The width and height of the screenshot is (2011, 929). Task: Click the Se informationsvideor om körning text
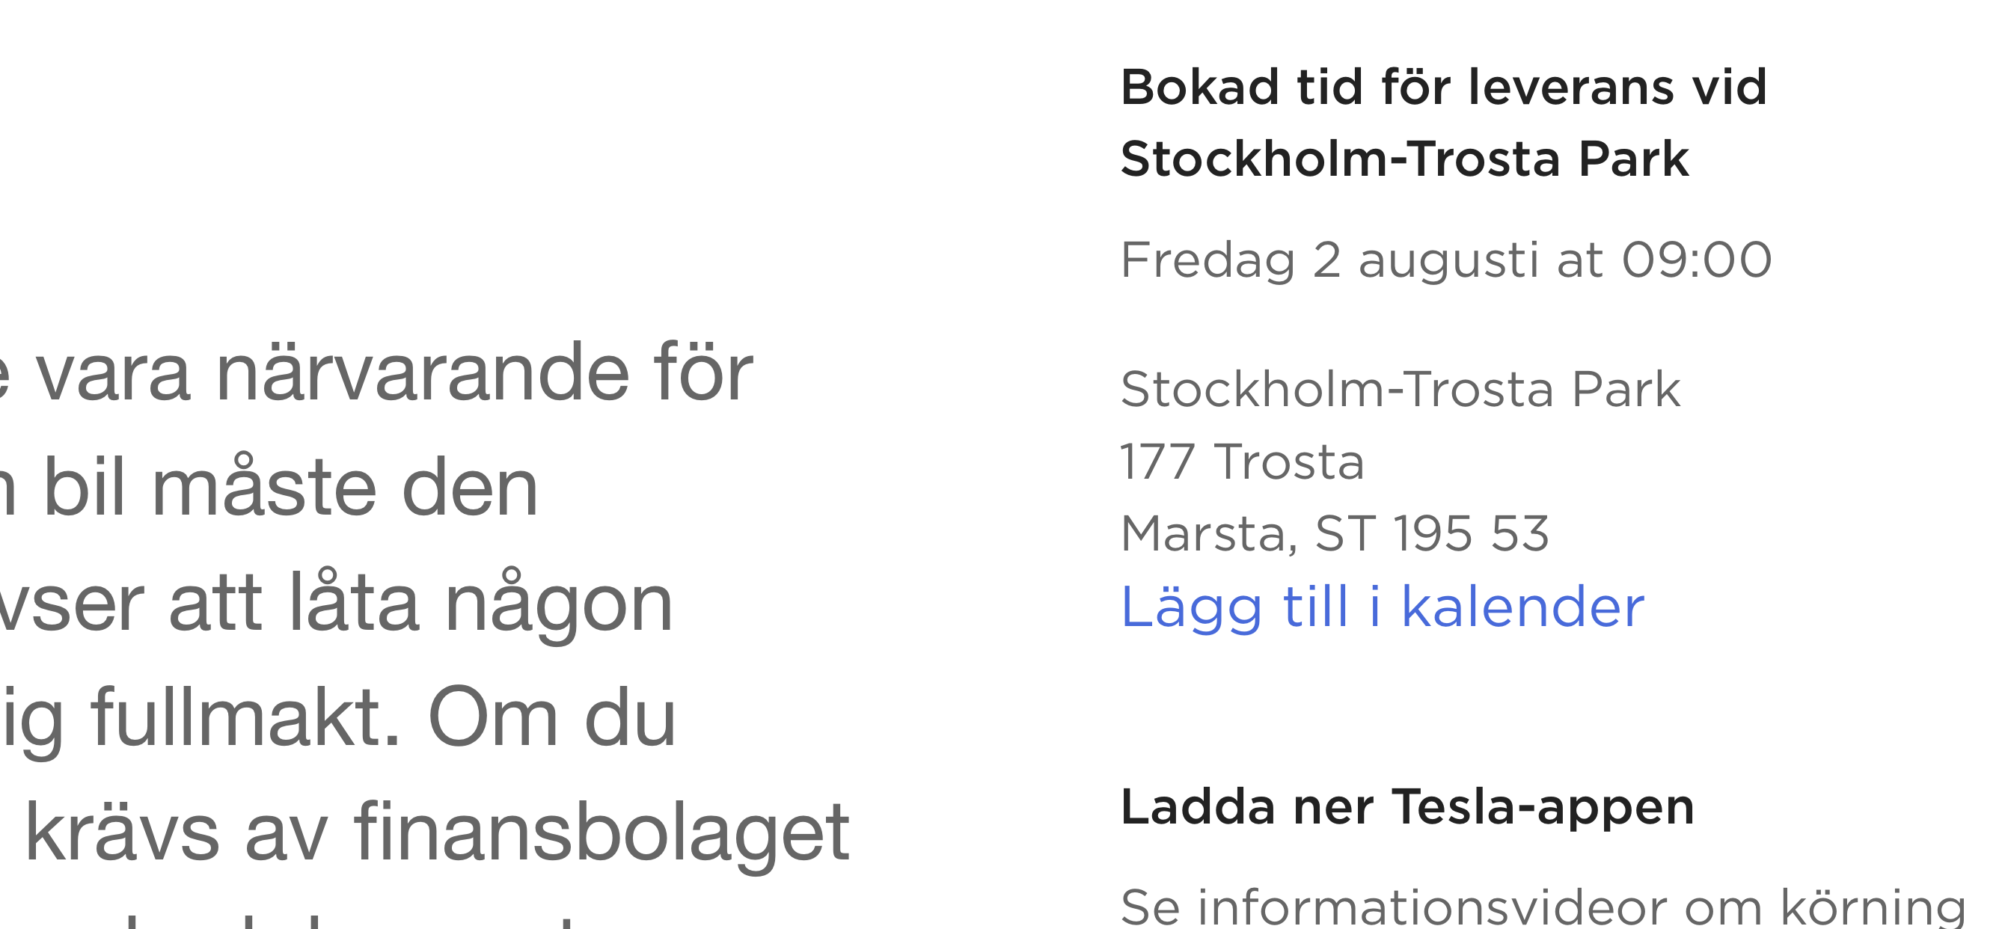click(x=1543, y=907)
